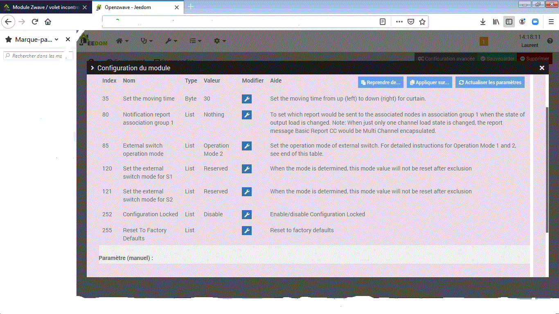Click the Modifier column header
Image resolution: width=559 pixels, height=314 pixels.
(253, 81)
